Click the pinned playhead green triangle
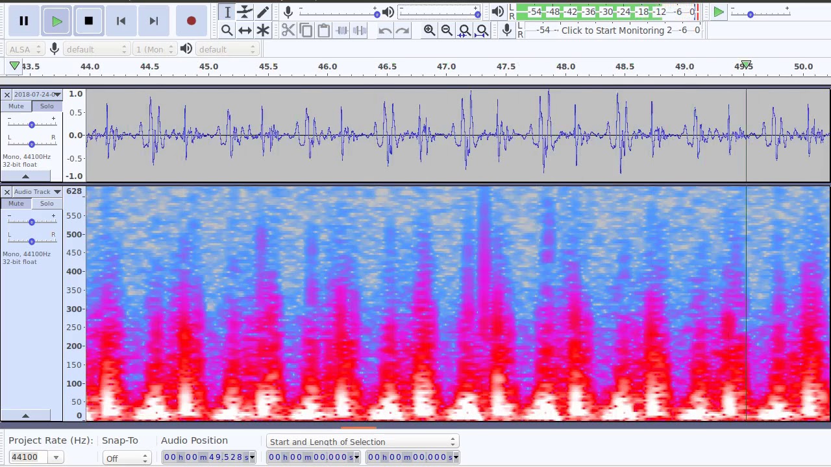This screenshot has height=467, width=831. pyautogui.click(x=14, y=66)
